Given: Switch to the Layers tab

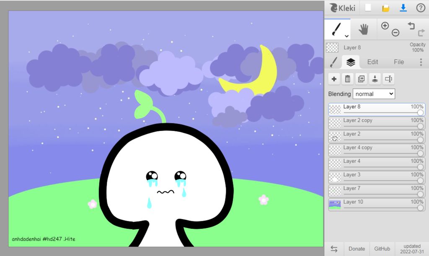Looking at the screenshot, I should [x=351, y=62].
